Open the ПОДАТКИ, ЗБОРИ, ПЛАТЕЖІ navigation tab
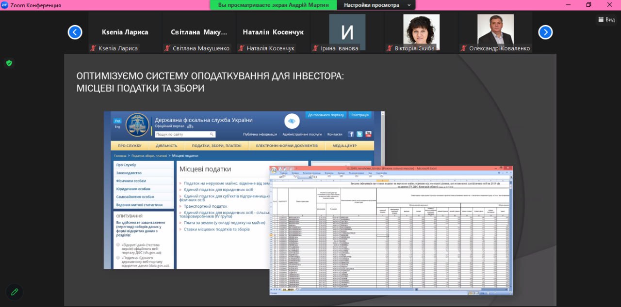The height and width of the screenshot is (307, 621). [x=216, y=146]
